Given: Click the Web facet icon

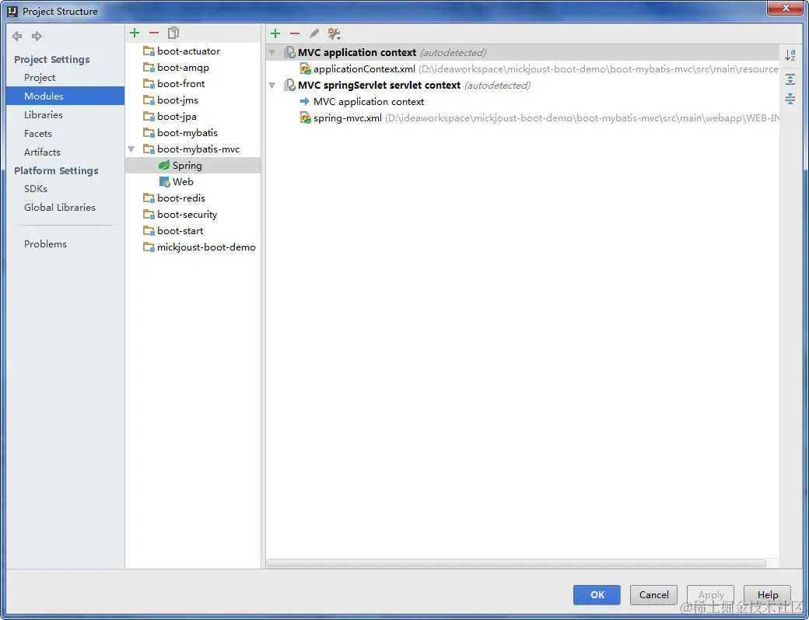Looking at the screenshot, I should click(165, 182).
